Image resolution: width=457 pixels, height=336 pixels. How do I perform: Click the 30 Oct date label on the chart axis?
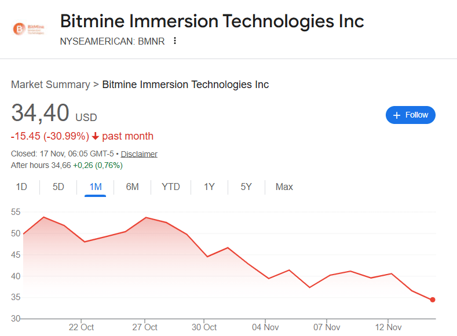204,327
